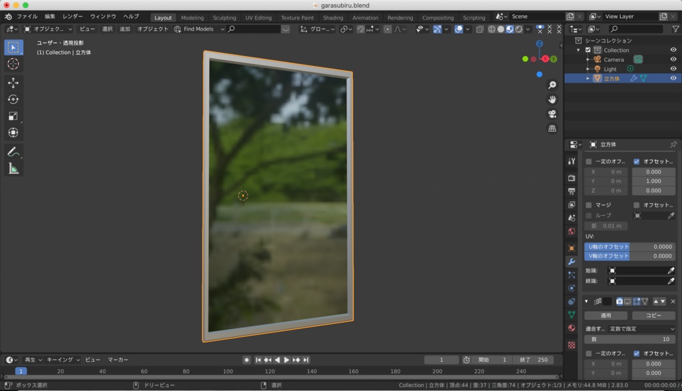Remove modifier with the X button

[x=673, y=301]
